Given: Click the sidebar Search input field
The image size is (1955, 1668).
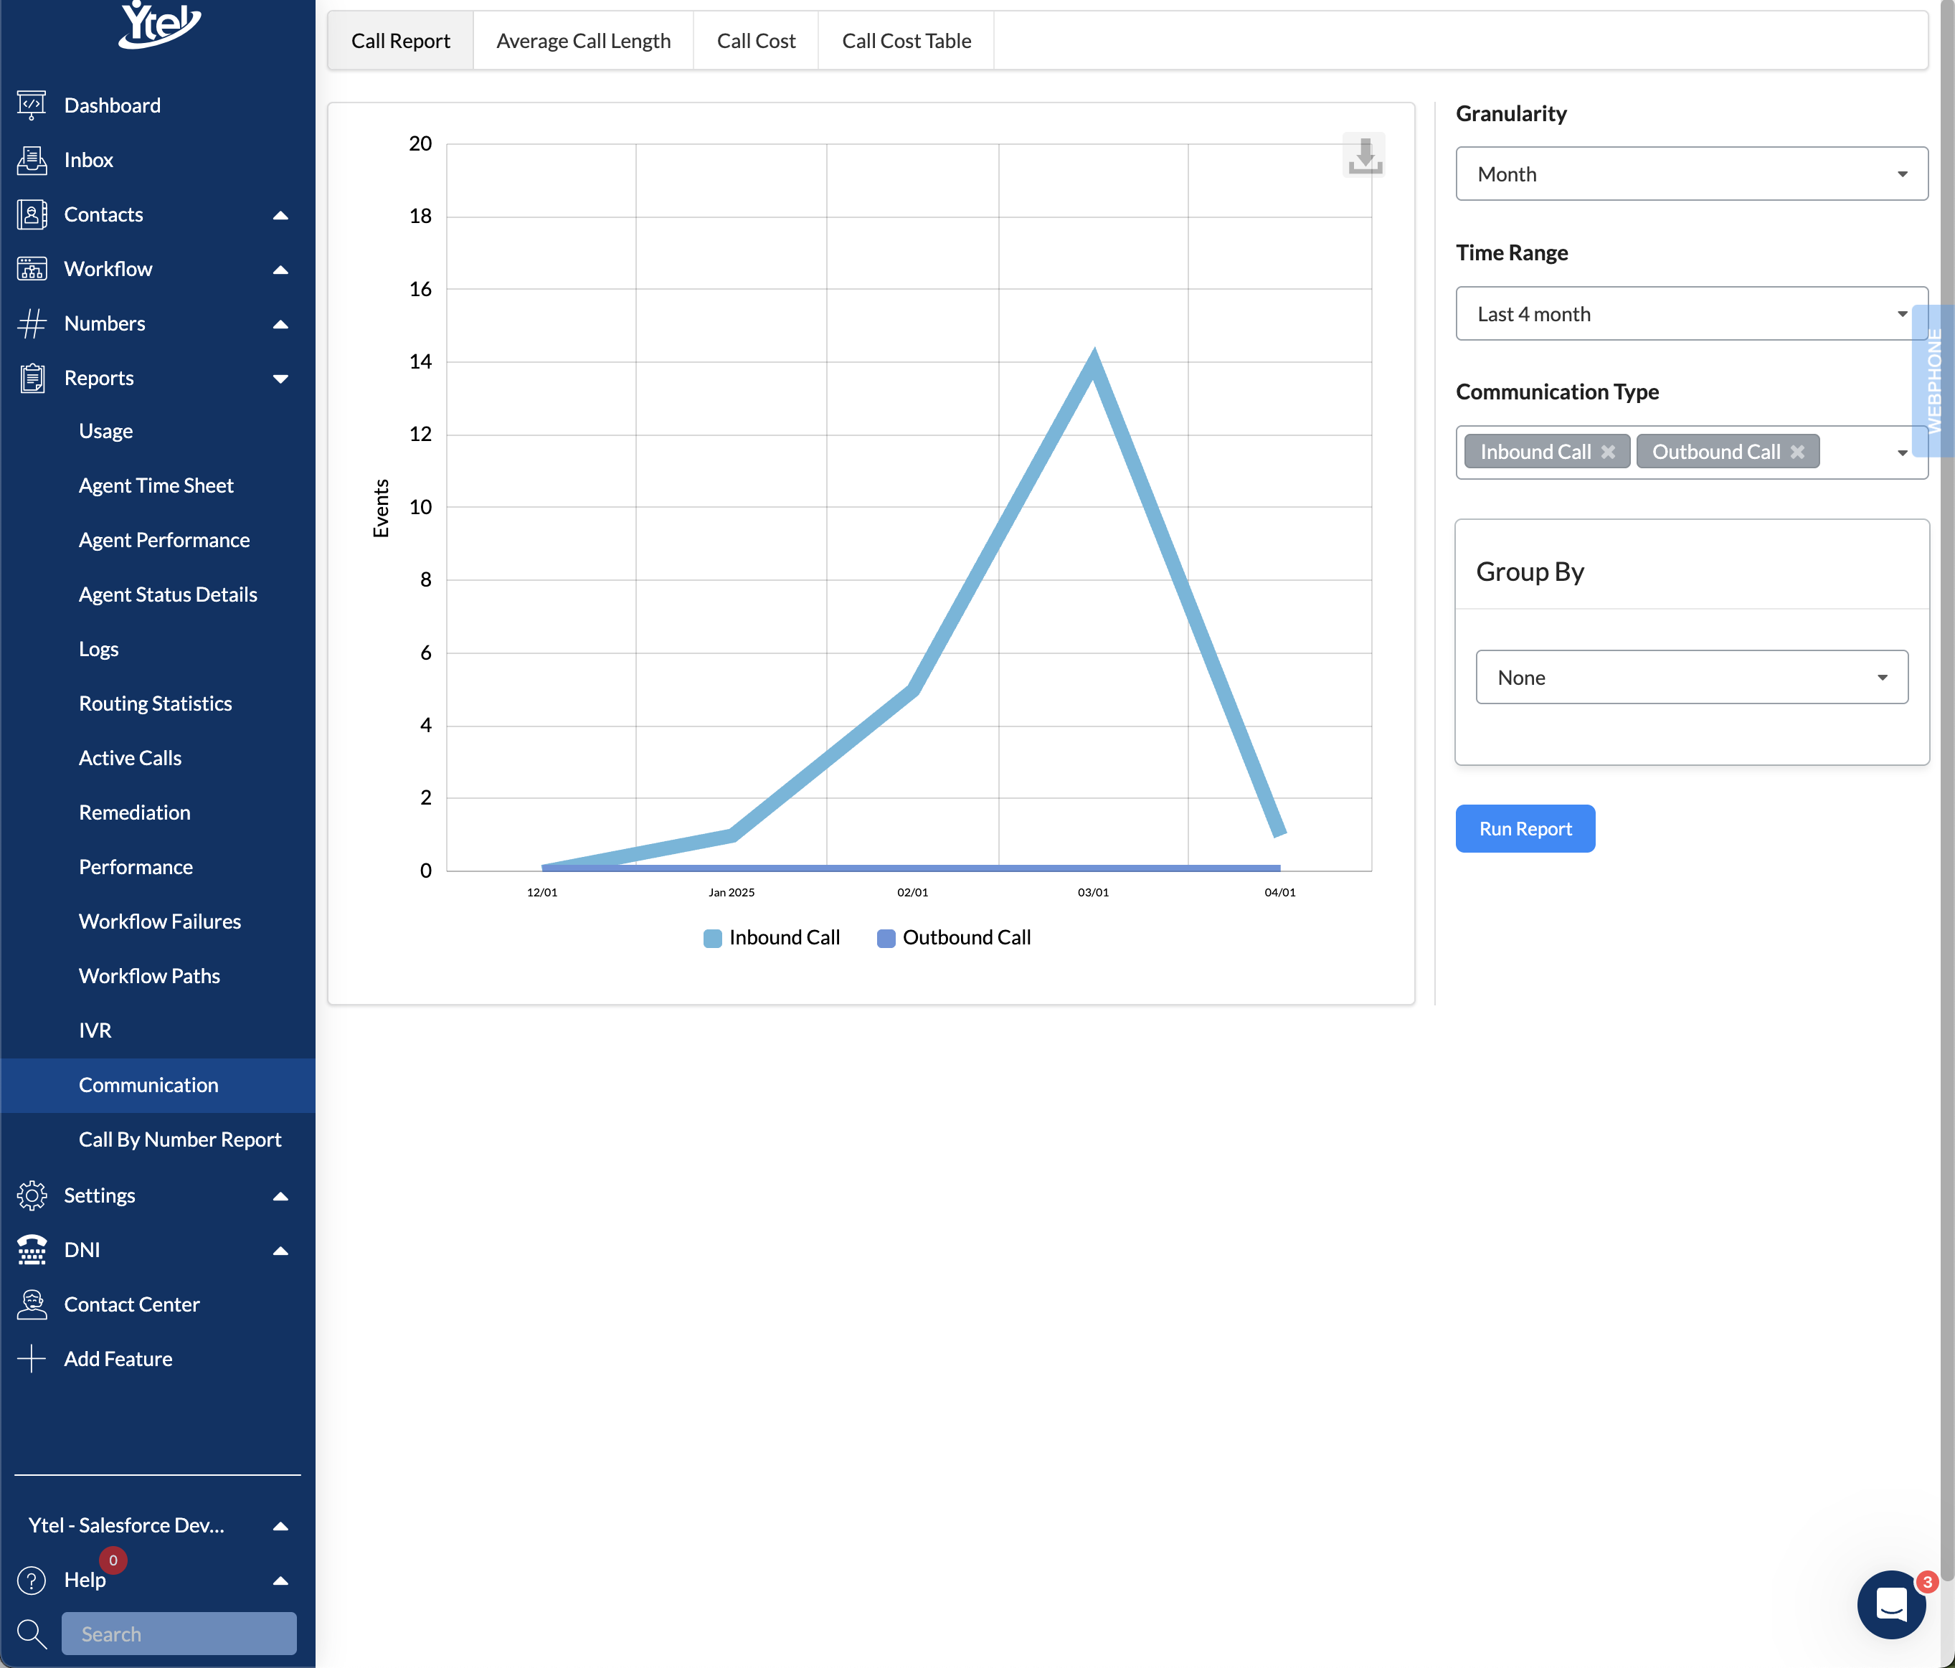Looking at the screenshot, I should pyautogui.click(x=179, y=1633).
